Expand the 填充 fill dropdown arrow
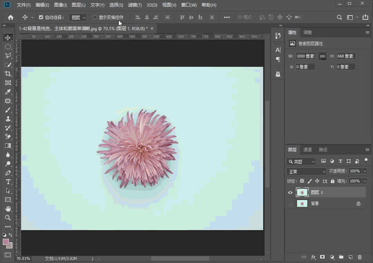 tap(365, 181)
